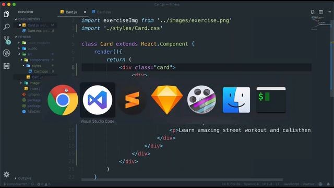Open the errors and warnings status indicator
This screenshot has width=334, height=188.
[44, 184]
